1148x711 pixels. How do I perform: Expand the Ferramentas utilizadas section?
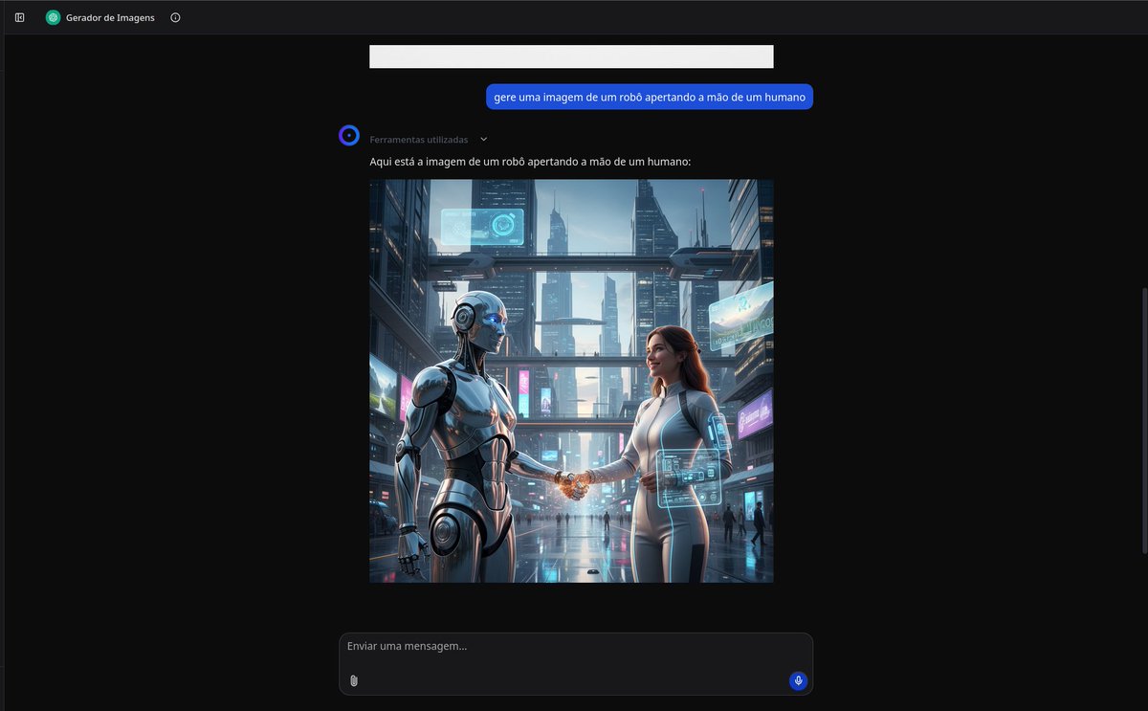[430, 140]
